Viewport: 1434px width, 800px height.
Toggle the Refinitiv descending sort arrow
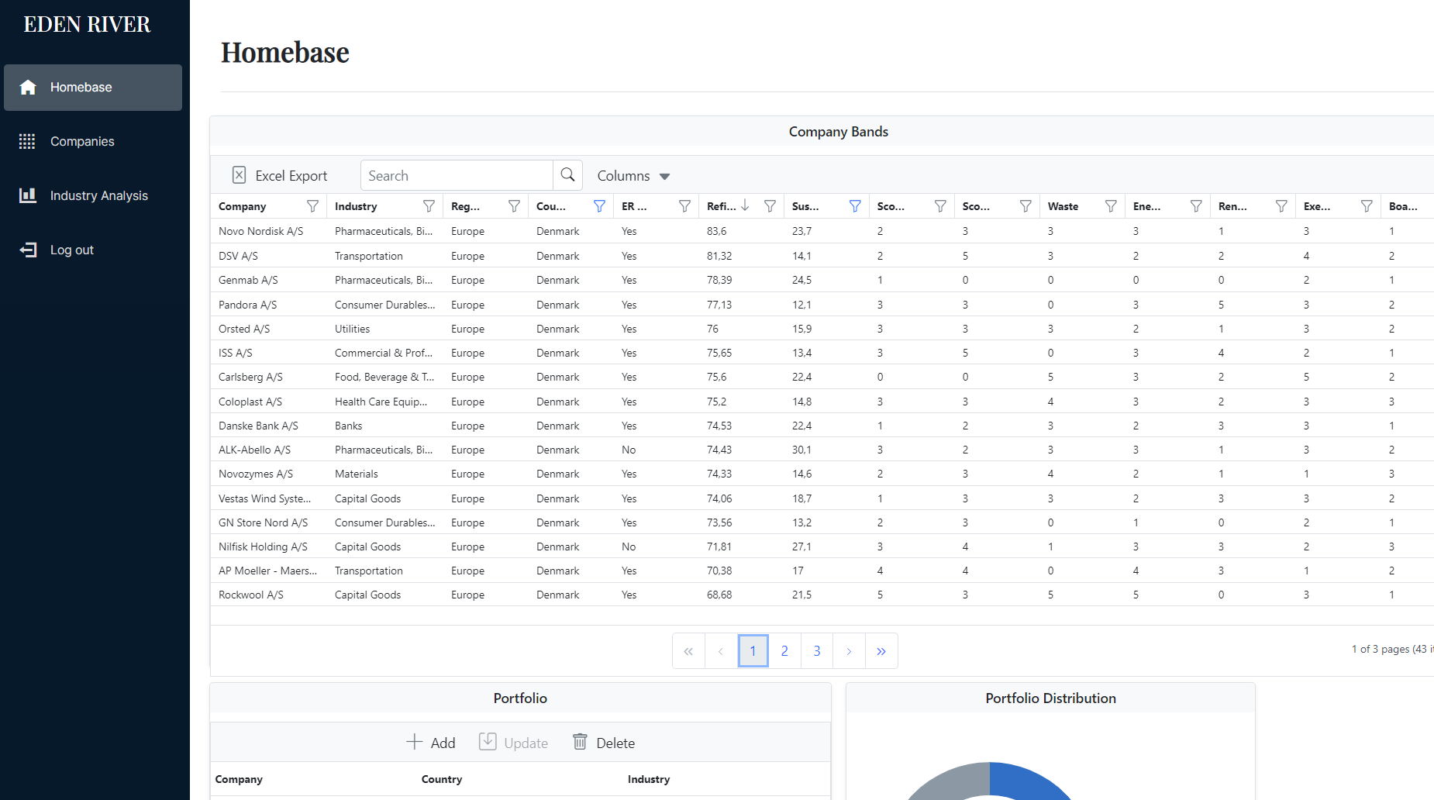(x=745, y=205)
